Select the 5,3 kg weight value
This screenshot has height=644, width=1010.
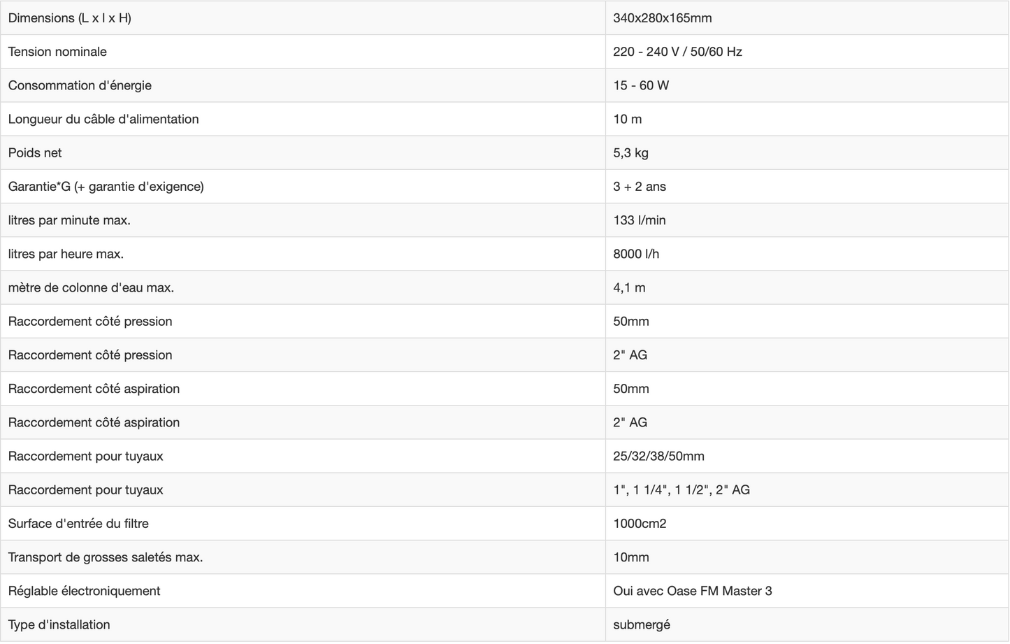coord(630,153)
